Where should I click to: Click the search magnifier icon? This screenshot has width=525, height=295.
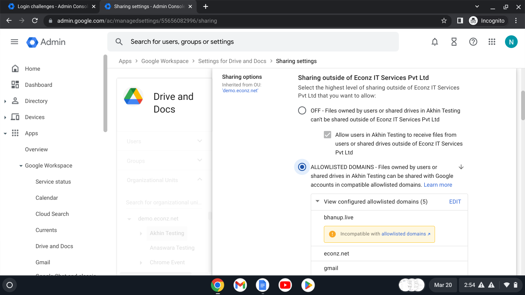pyautogui.click(x=119, y=42)
